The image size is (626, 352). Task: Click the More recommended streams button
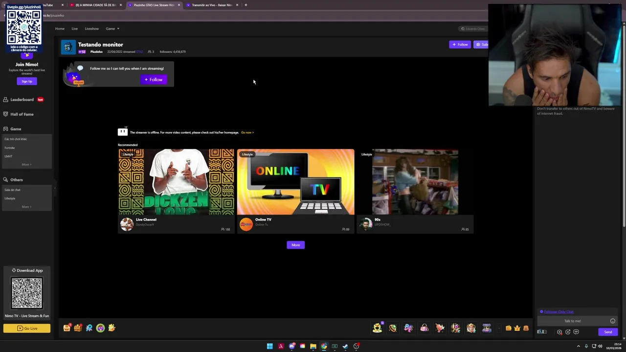tap(295, 245)
